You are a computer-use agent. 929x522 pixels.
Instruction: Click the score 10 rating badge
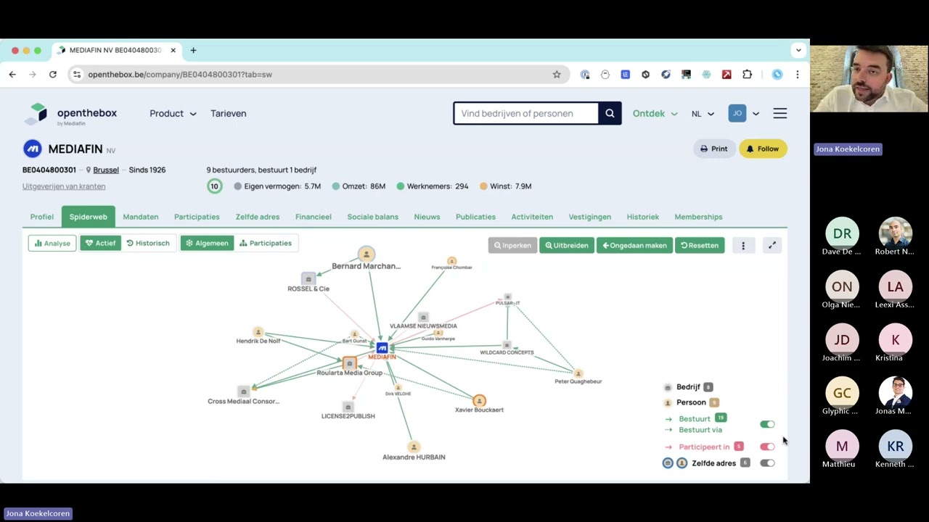click(x=214, y=186)
